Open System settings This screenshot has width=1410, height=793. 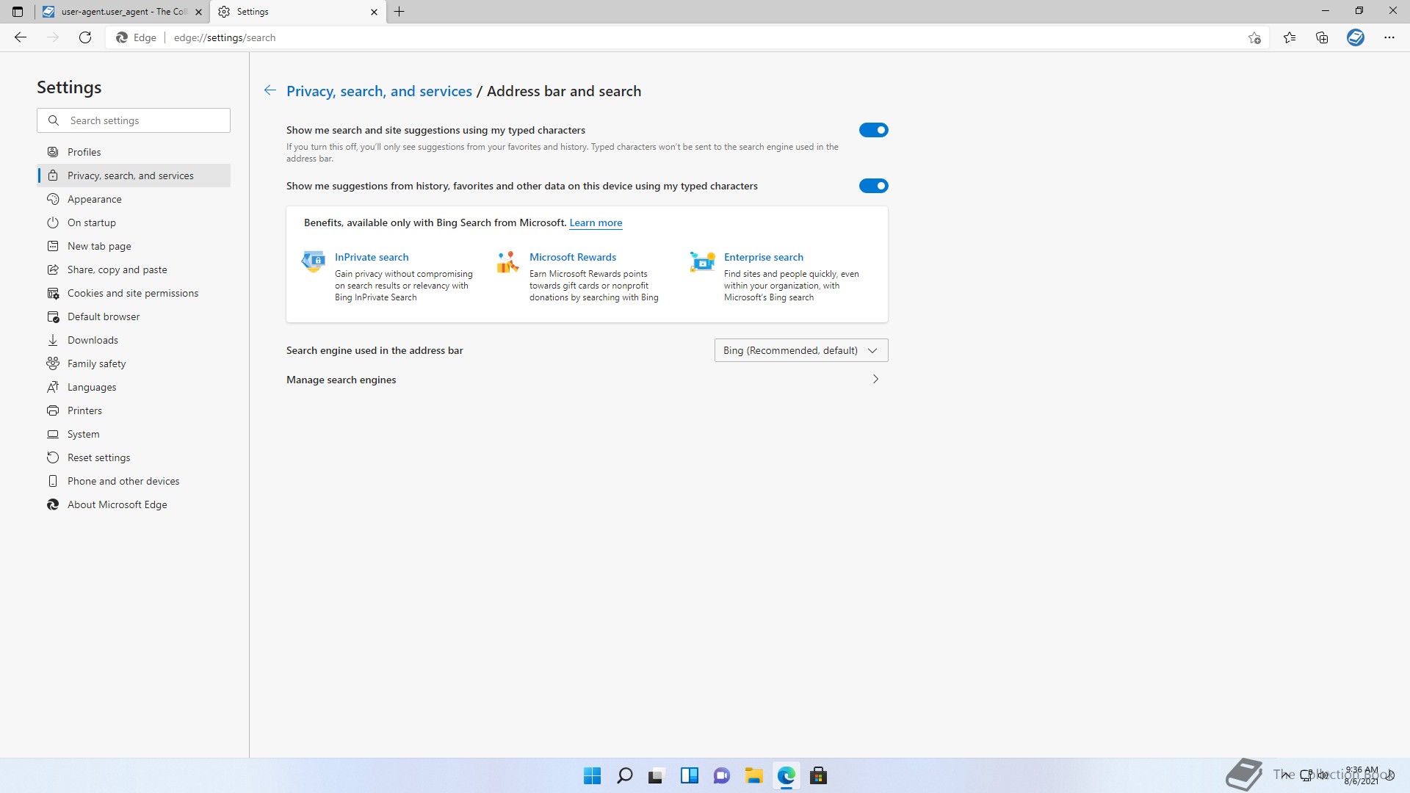[134, 434]
